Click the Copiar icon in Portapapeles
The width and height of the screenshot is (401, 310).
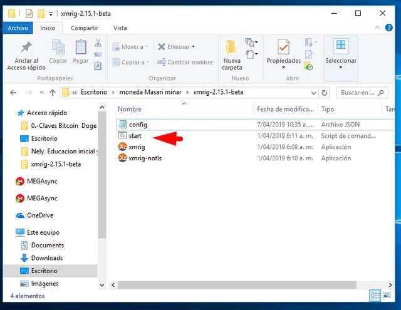coord(58,47)
